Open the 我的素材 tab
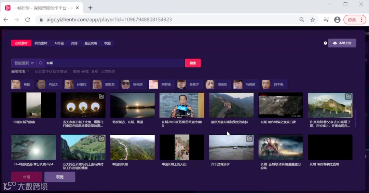Screen dimensions: 369x193 coord(41,43)
